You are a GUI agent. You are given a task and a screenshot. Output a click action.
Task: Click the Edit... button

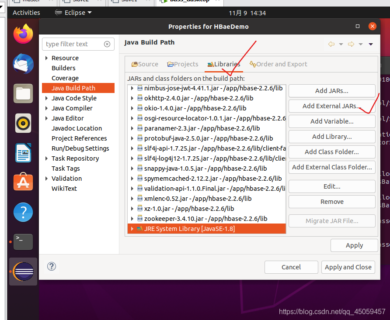[x=332, y=186]
